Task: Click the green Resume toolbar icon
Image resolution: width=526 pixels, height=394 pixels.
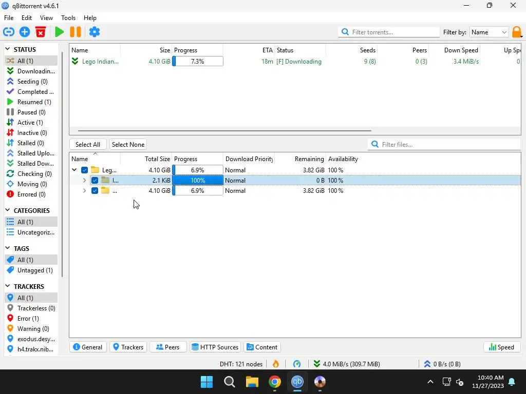Action: 60,32
